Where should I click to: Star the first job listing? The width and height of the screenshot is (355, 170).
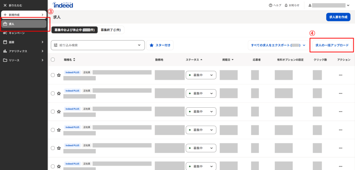pyautogui.click(x=59, y=75)
